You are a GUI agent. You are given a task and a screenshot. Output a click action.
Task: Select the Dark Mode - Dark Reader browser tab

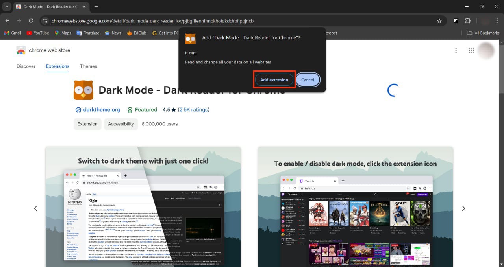pos(51,7)
